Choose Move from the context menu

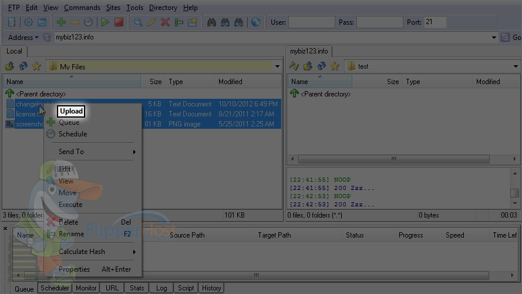pos(68,193)
